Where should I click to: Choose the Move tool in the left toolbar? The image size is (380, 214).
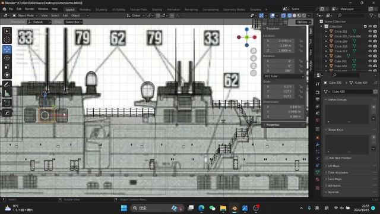[7, 49]
